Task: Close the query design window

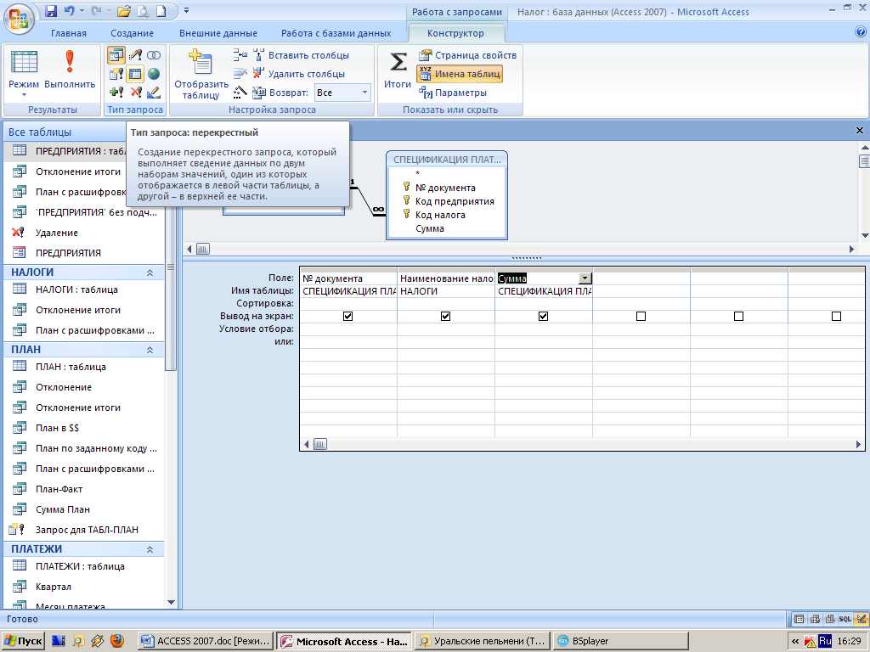Action: [x=860, y=130]
